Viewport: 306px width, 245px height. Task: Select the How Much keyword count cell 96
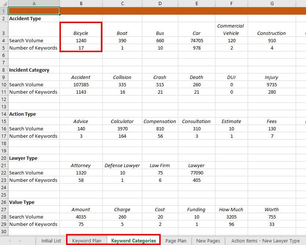pyautogui.click(x=231, y=224)
